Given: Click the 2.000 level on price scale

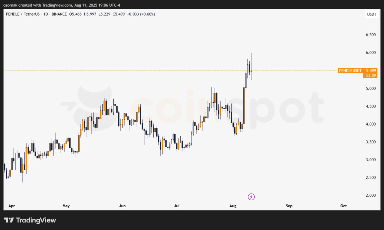Looking at the screenshot, I should (x=370, y=195).
